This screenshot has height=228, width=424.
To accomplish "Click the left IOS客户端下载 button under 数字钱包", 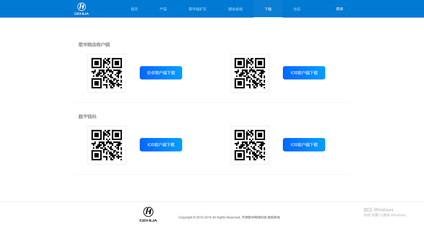I will (161, 145).
